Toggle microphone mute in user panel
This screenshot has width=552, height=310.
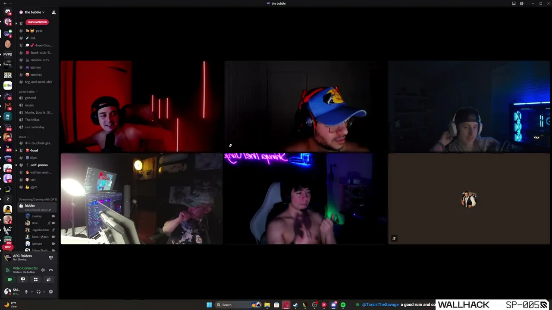tap(26, 291)
